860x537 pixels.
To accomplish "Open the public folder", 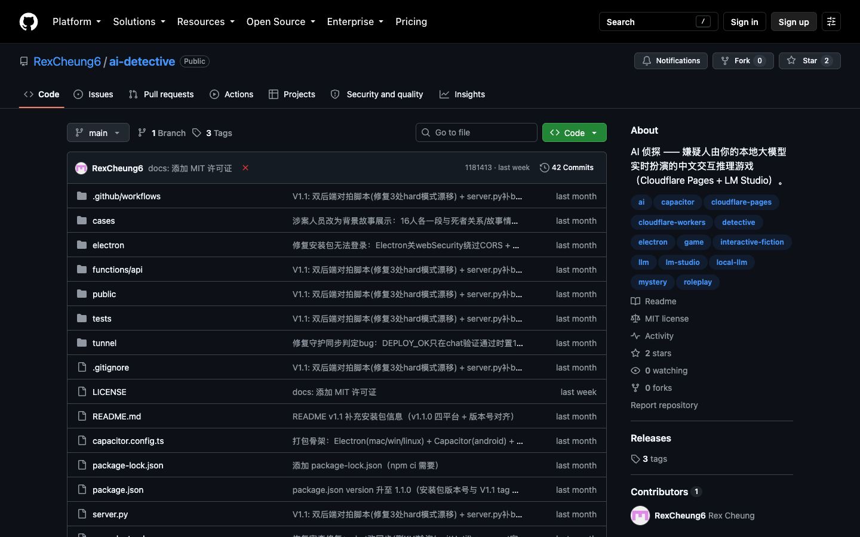I will [x=105, y=294].
